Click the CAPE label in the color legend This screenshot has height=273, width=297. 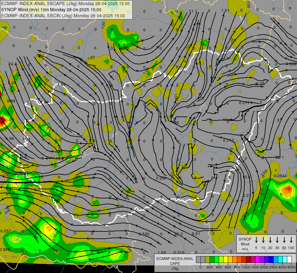tap(175, 264)
